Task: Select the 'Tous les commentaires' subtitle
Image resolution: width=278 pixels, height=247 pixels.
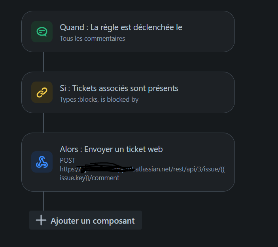Action: pyautogui.click(x=93, y=38)
